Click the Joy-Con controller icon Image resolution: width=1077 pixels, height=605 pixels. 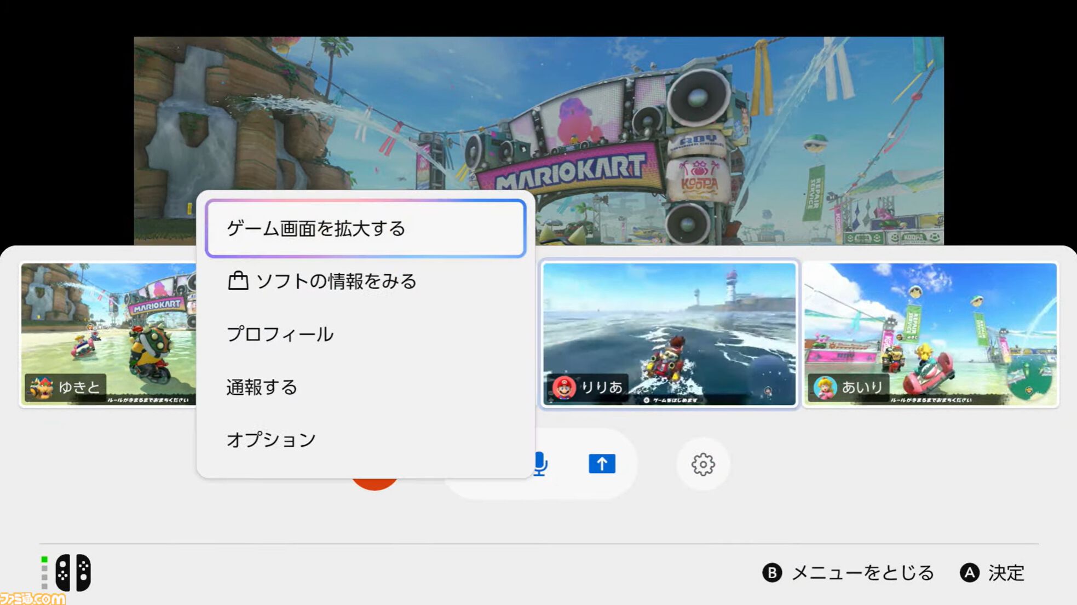(73, 573)
